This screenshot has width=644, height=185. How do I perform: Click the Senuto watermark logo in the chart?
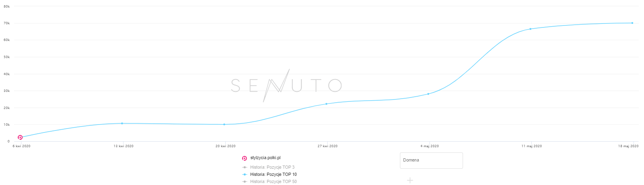pyautogui.click(x=286, y=85)
